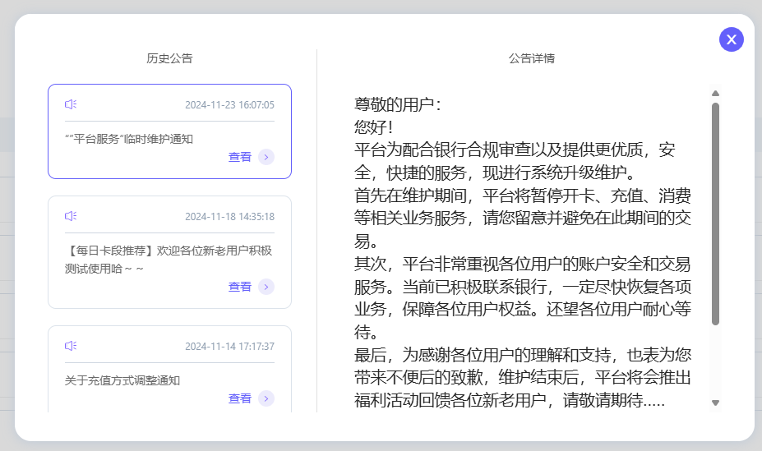Click arrow icon beside 查看 in 每日卡段推荐 card
Screen dimensions: 762x451
tap(266, 287)
